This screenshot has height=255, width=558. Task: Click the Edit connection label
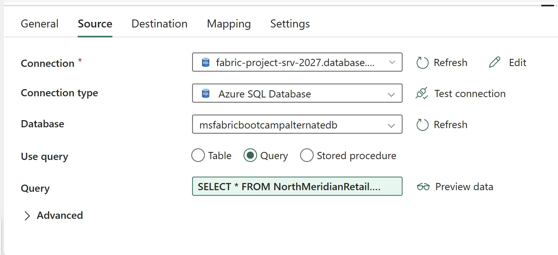(x=518, y=62)
